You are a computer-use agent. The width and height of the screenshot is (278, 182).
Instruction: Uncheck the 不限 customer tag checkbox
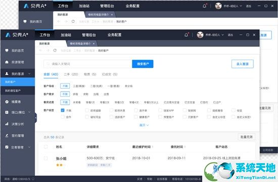pos(62,110)
